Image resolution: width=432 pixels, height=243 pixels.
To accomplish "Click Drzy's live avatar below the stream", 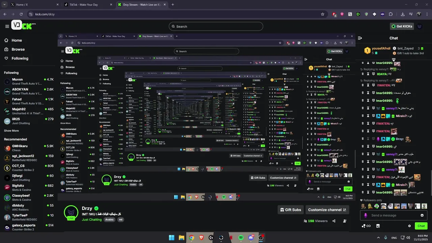I will coord(71,213).
